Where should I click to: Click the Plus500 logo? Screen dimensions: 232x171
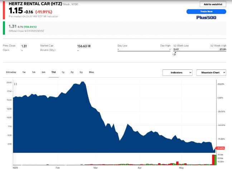(x=206, y=17)
